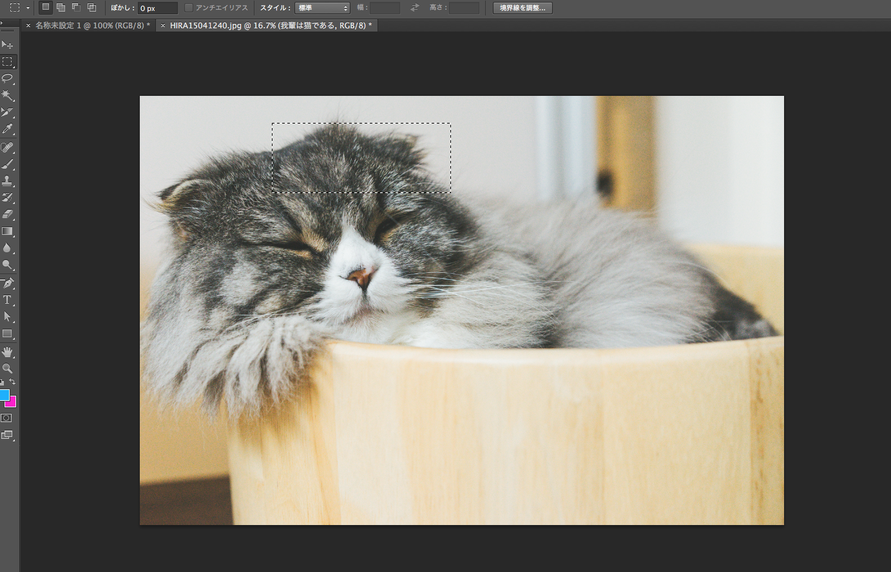
Task: Select the Zoom tool in toolbar
Action: [x=7, y=369]
